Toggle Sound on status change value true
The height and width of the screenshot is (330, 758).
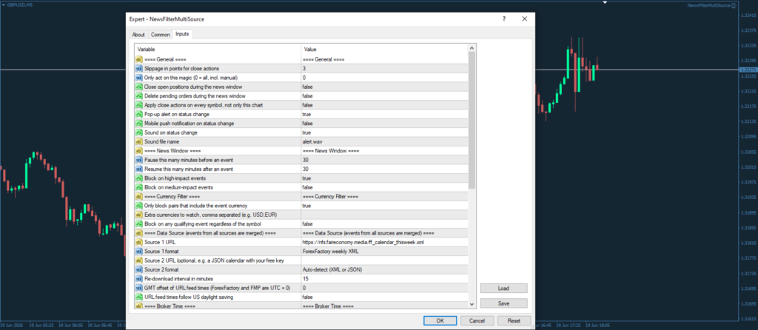click(x=384, y=133)
